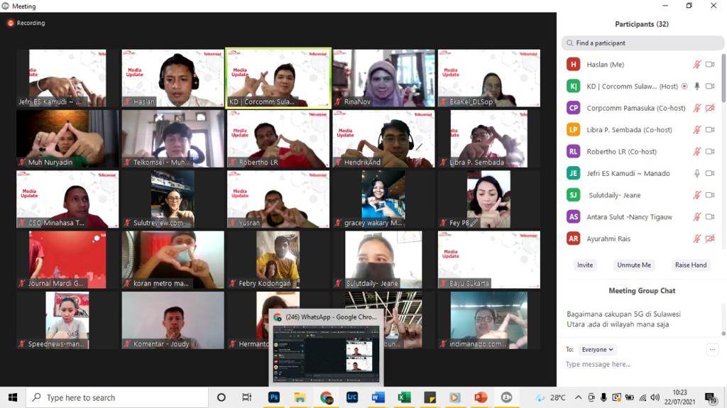Viewport: 727px width, 408px height.
Task: Click the camera icon for Jefri ES Kamudi
Action: [710, 173]
